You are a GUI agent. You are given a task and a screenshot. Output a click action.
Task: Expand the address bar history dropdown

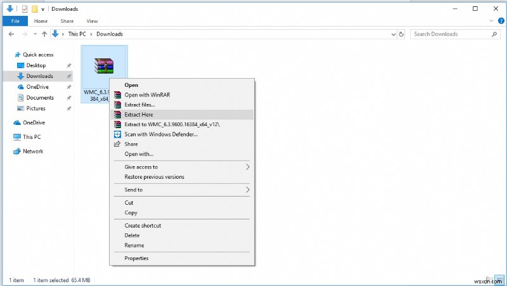point(394,34)
